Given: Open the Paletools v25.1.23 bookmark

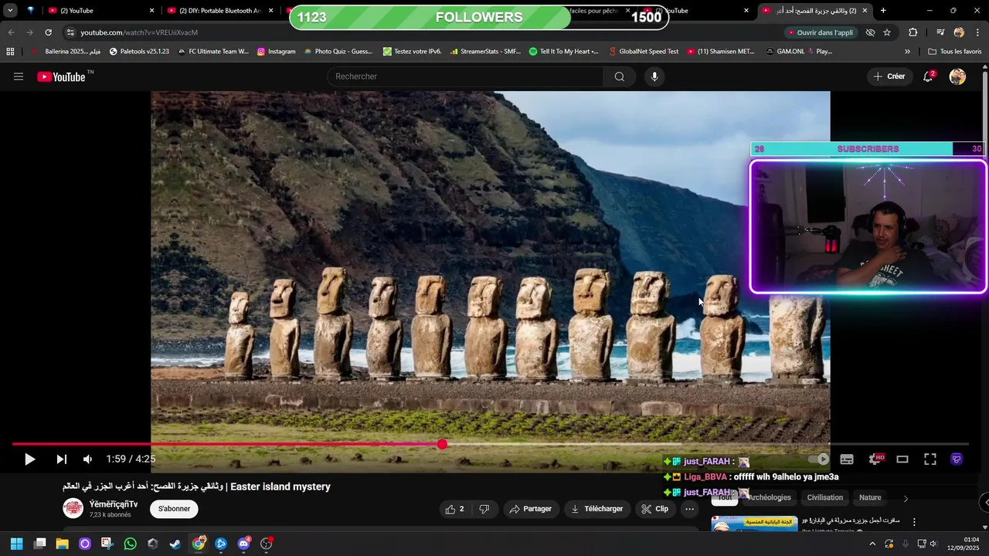Looking at the screenshot, I should (x=139, y=52).
